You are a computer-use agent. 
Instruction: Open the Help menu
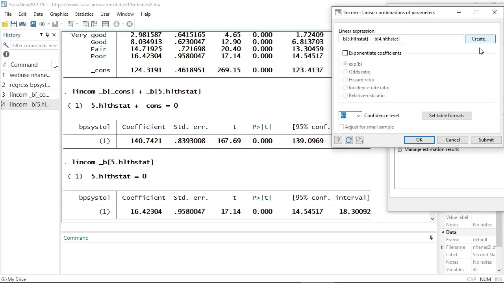(146, 14)
